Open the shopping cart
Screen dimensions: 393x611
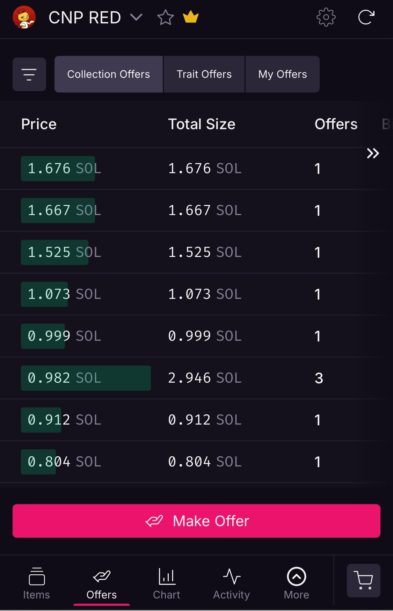(363, 581)
